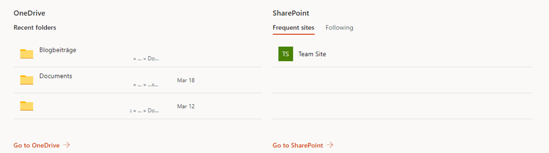Click the Documents folder icon

click(x=26, y=80)
